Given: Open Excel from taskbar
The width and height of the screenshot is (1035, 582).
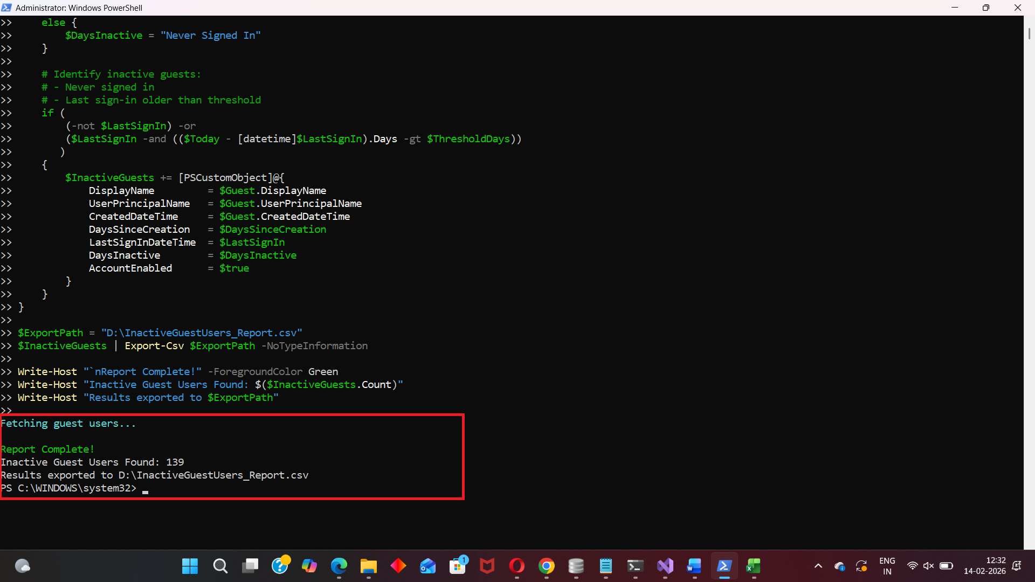Looking at the screenshot, I should pos(754,566).
